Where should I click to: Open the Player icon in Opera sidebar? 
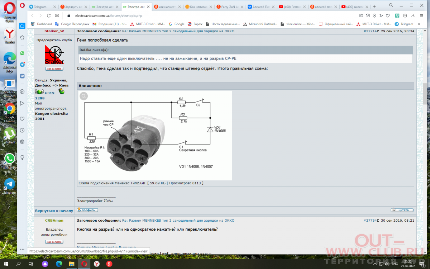[22, 91]
